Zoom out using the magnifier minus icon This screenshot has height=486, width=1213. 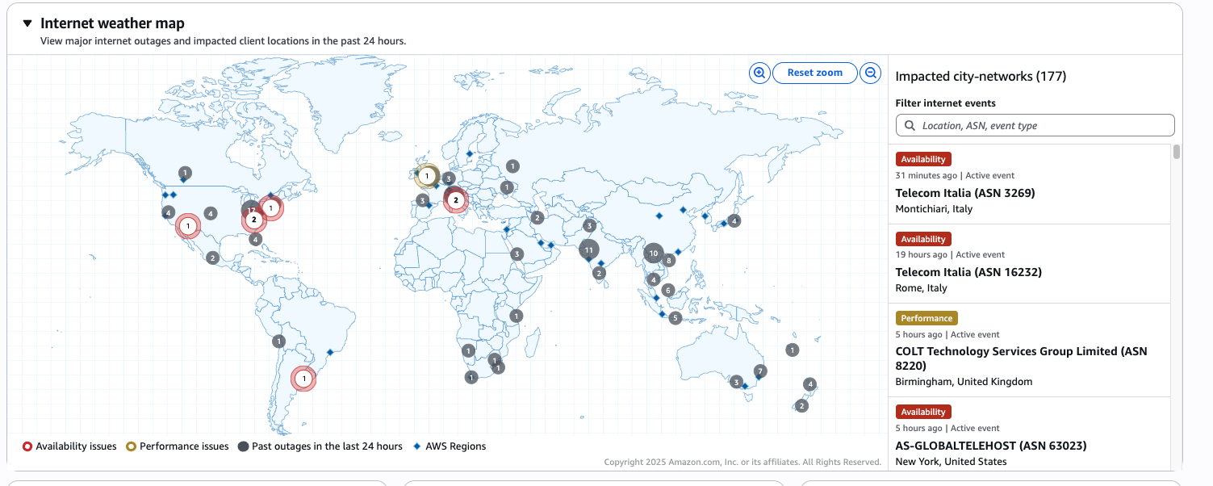pyautogui.click(x=870, y=73)
